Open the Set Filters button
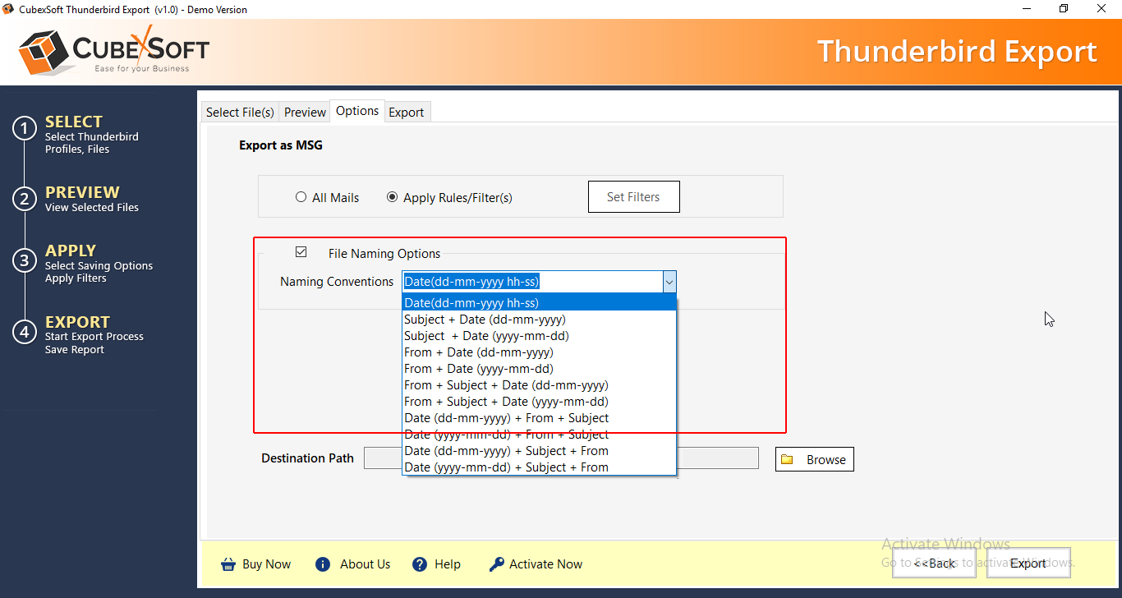 click(x=633, y=197)
